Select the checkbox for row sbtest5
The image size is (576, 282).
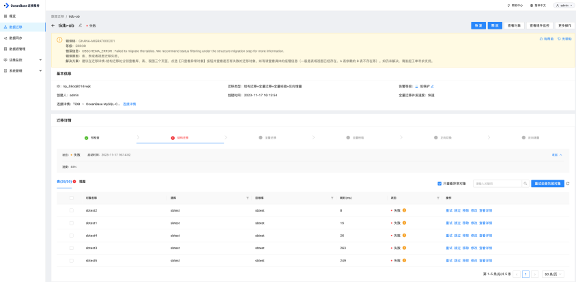71,260
